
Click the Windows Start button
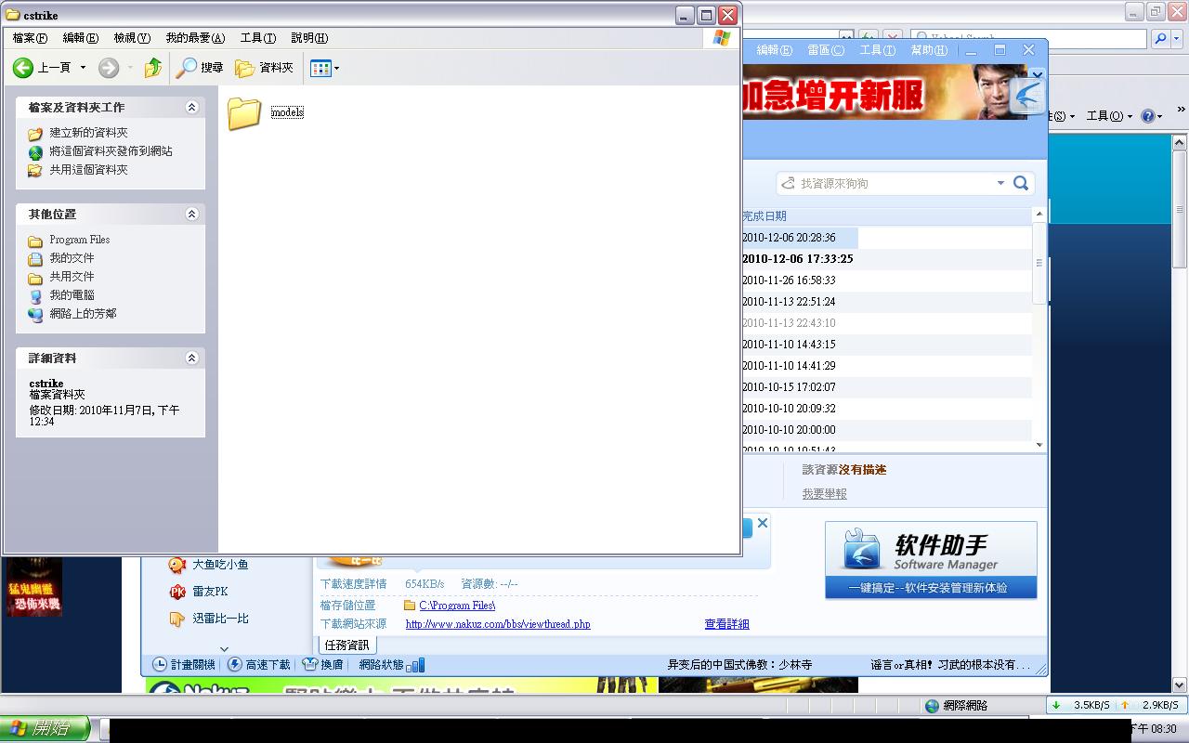click(x=45, y=729)
